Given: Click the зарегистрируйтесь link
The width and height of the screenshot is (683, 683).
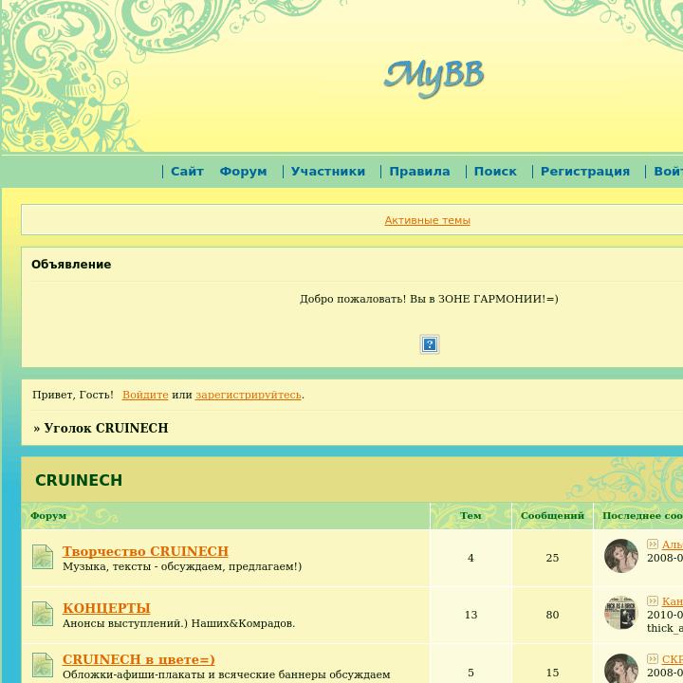Looking at the screenshot, I should (249, 395).
